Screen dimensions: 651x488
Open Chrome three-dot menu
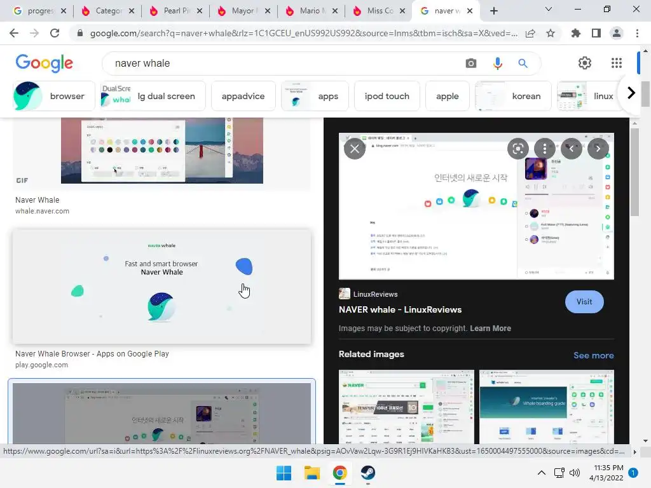click(x=637, y=33)
